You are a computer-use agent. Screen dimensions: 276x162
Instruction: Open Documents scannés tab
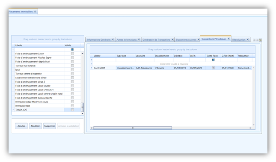(186, 40)
